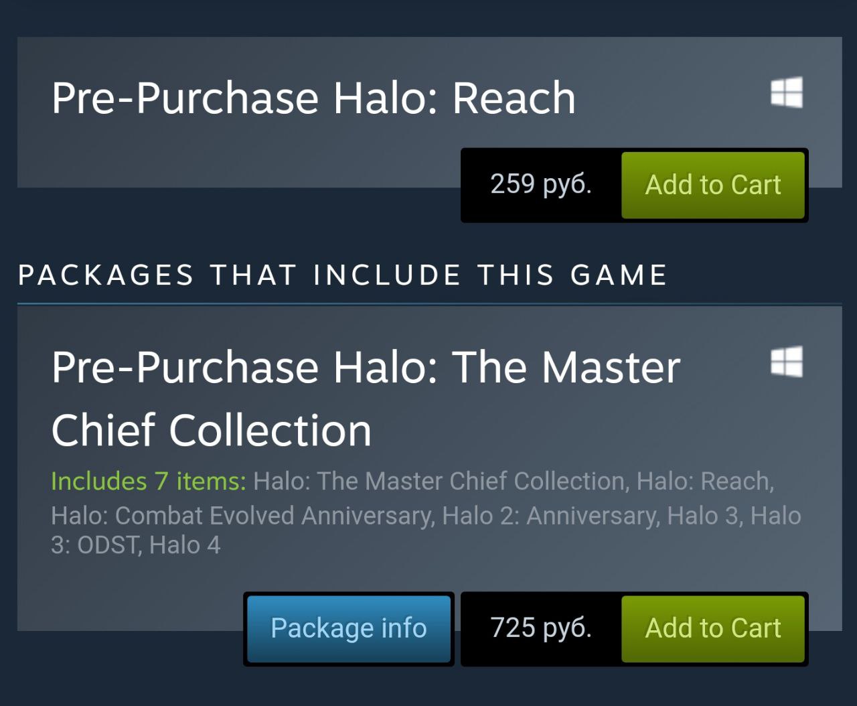Select the Pre-Purchase Halo: Reach title
This screenshot has height=706, width=857.
click(313, 98)
